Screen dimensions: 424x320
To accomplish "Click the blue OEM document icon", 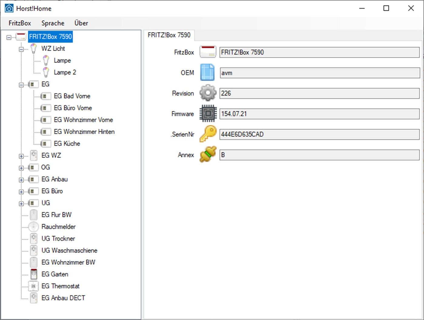I will click(x=208, y=72).
